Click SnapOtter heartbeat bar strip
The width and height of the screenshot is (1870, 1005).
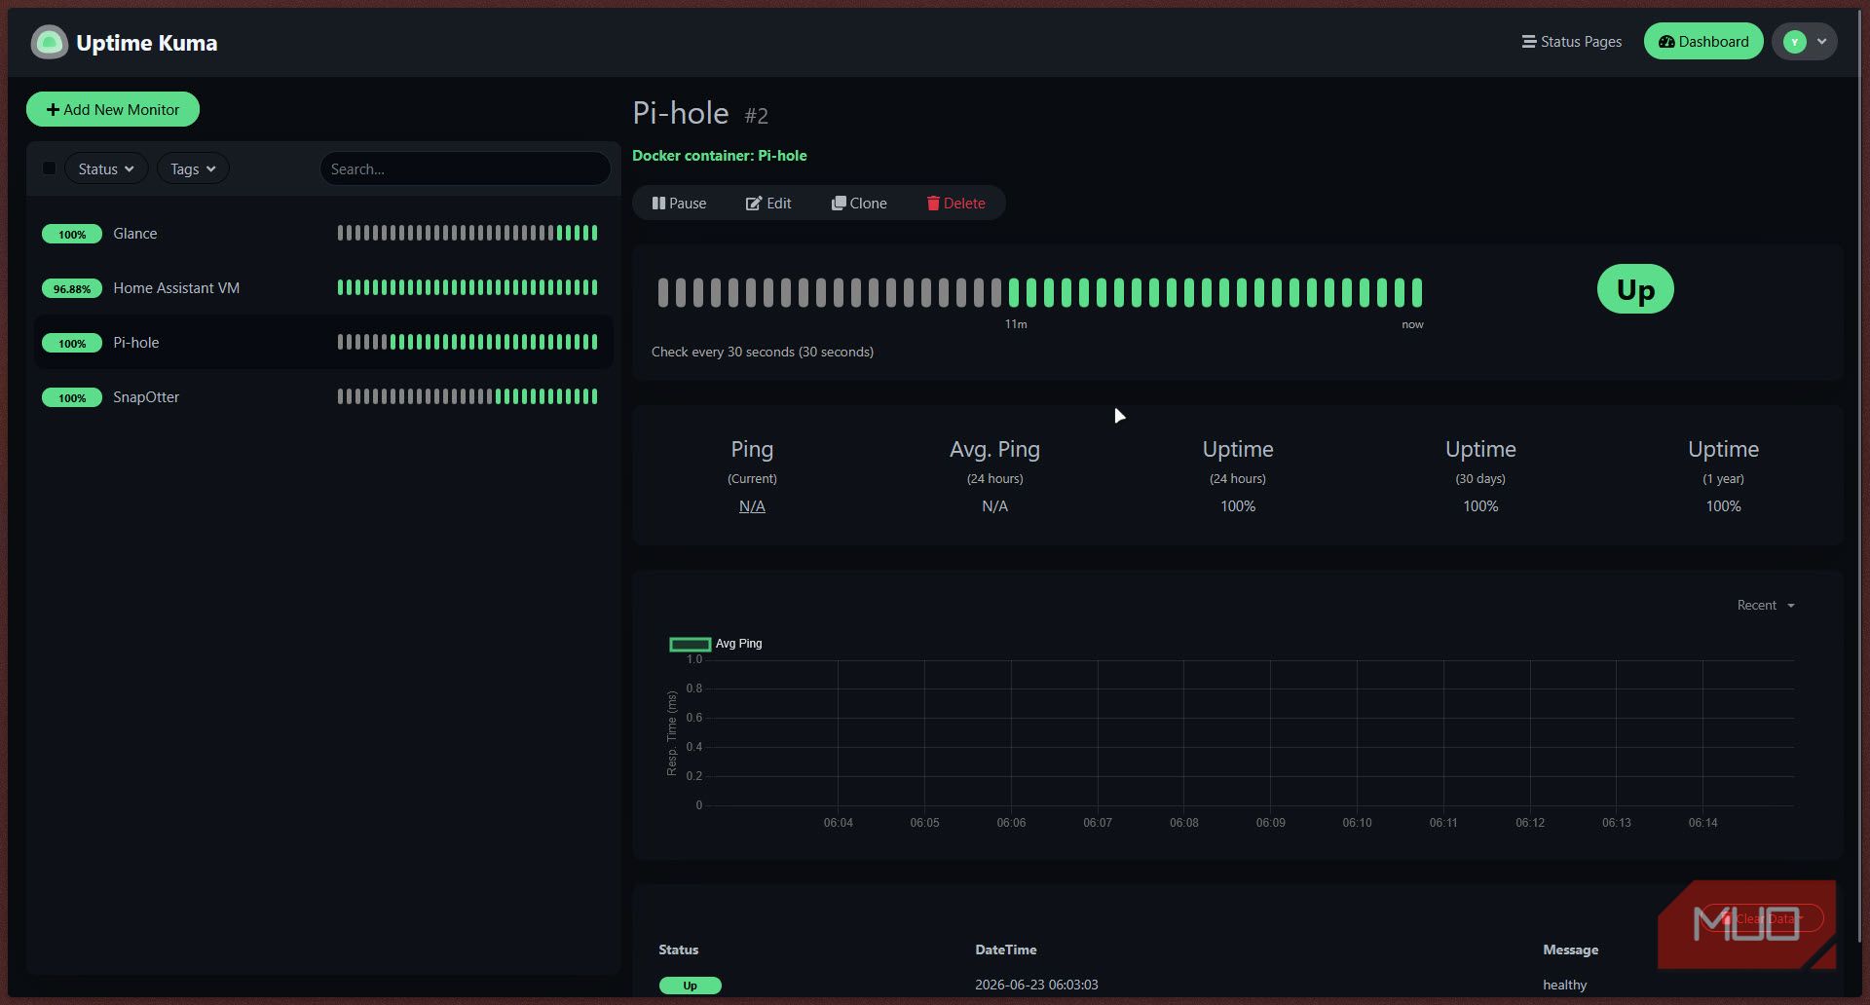point(467,396)
